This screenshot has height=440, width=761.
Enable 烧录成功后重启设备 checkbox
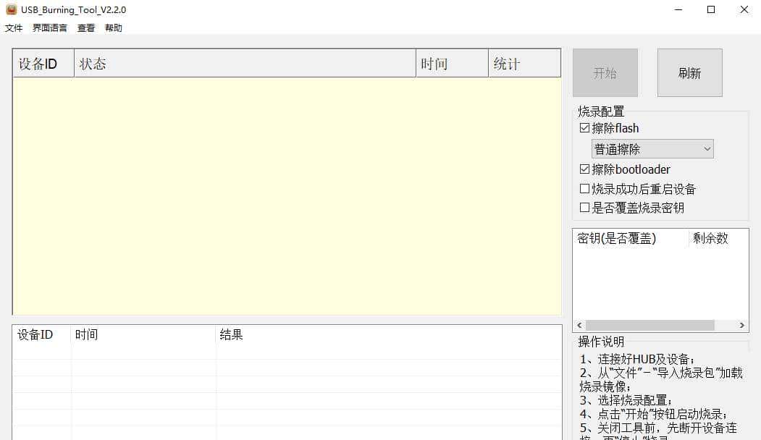pyautogui.click(x=585, y=189)
